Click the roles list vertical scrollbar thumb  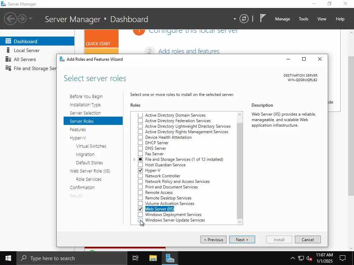point(240,170)
